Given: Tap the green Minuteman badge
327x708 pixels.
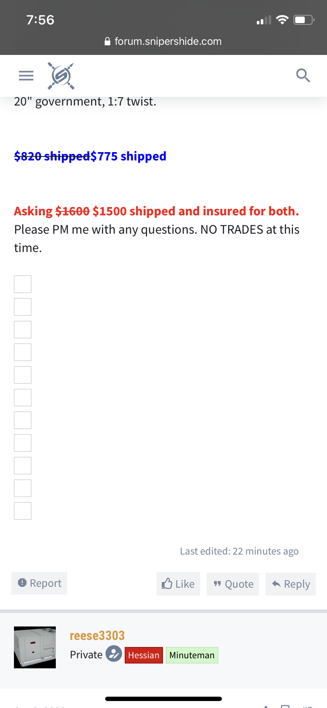Looking at the screenshot, I should tap(192, 655).
